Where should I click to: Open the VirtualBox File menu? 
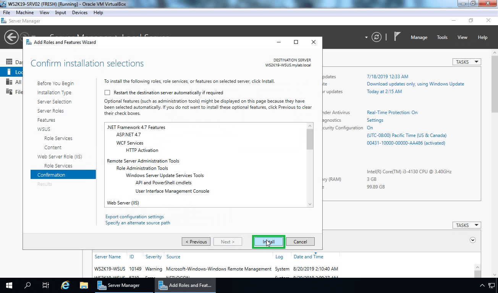coord(6,13)
